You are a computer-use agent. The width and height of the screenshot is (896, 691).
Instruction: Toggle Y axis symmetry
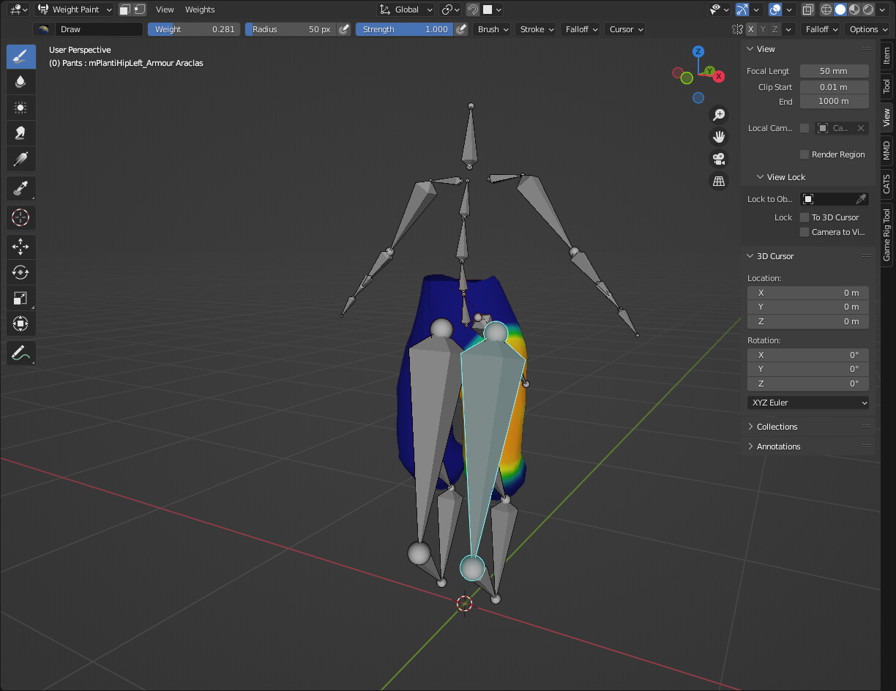[763, 29]
